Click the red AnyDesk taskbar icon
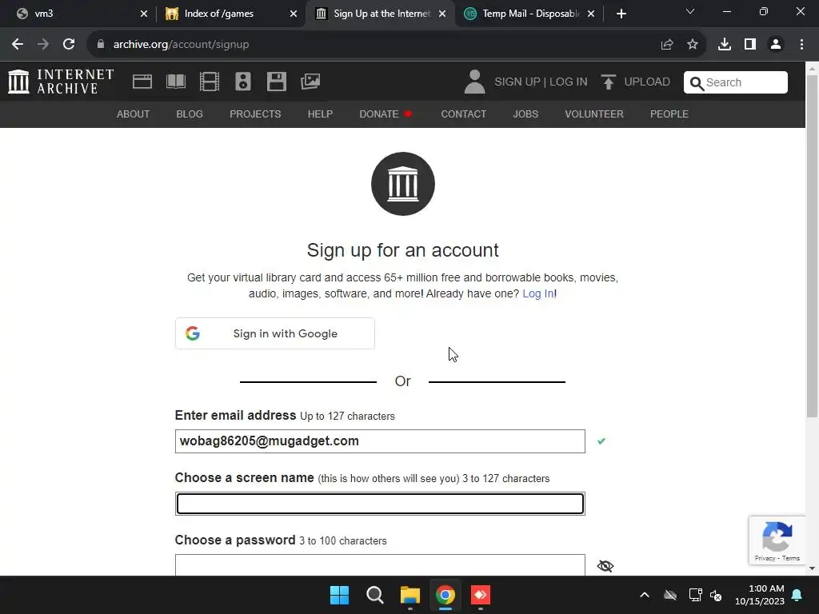The width and height of the screenshot is (819, 614). [x=481, y=595]
